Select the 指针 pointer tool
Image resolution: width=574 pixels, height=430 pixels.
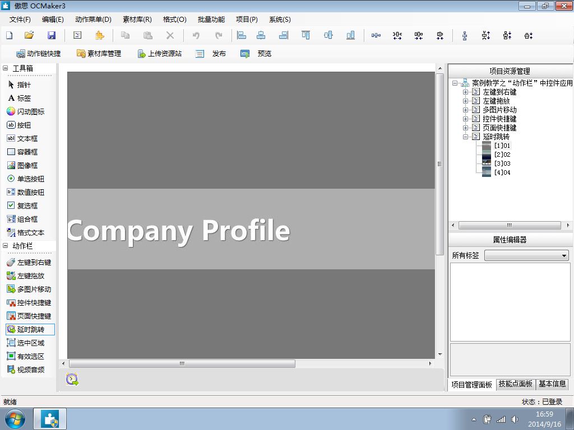[20, 85]
